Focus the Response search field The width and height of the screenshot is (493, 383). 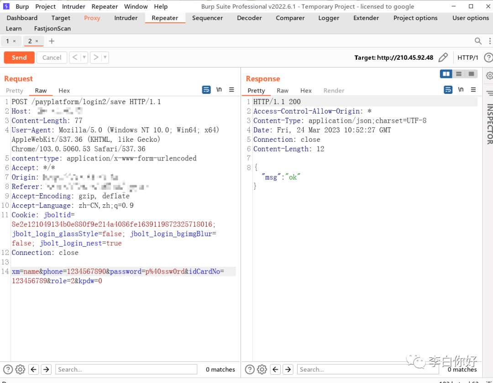[368, 369]
